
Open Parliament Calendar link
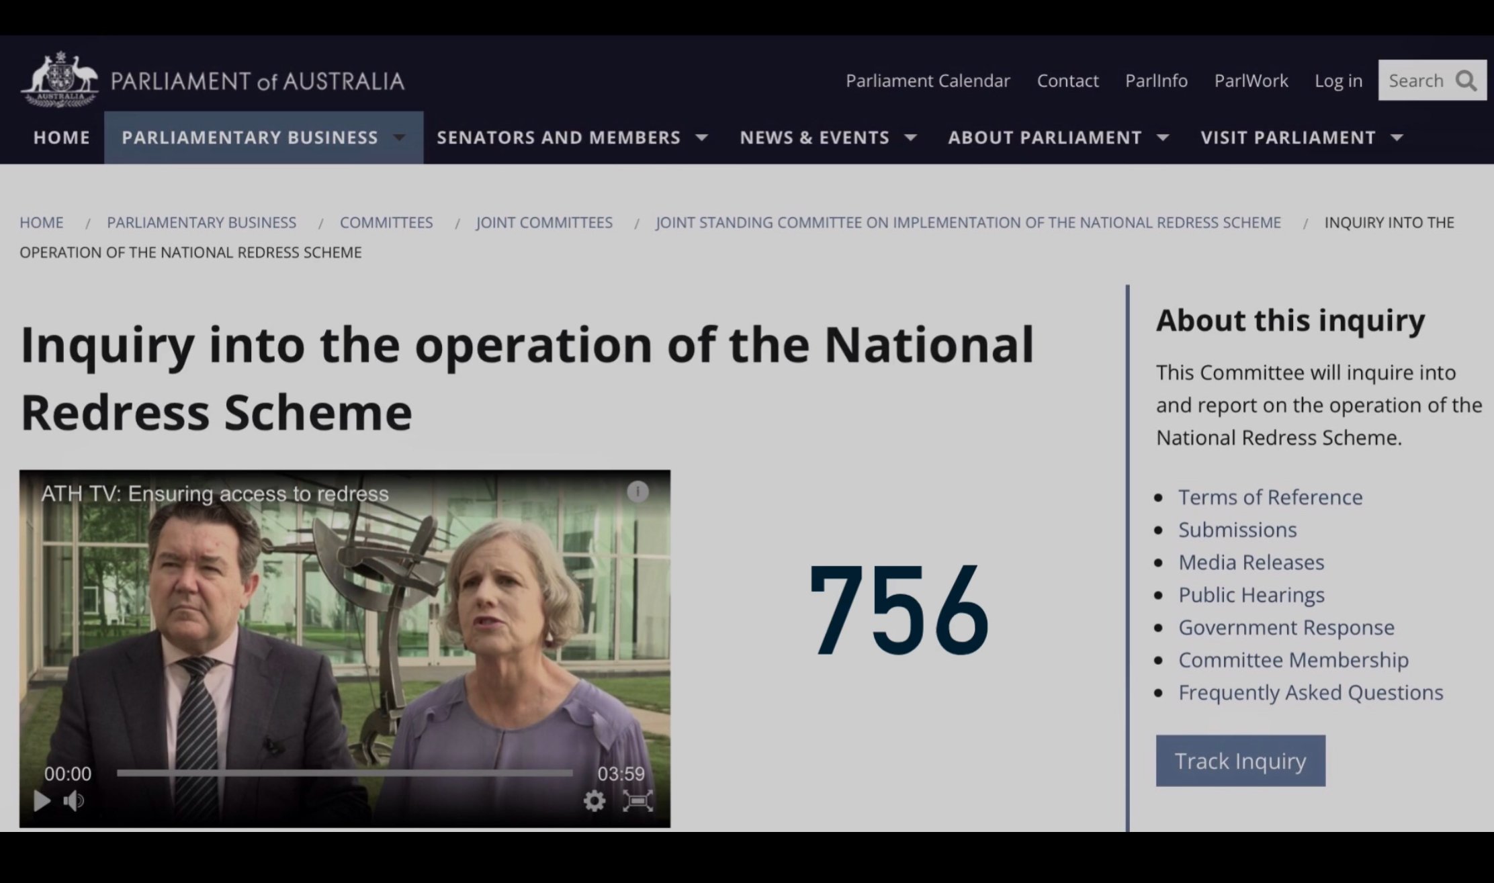point(928,81)
